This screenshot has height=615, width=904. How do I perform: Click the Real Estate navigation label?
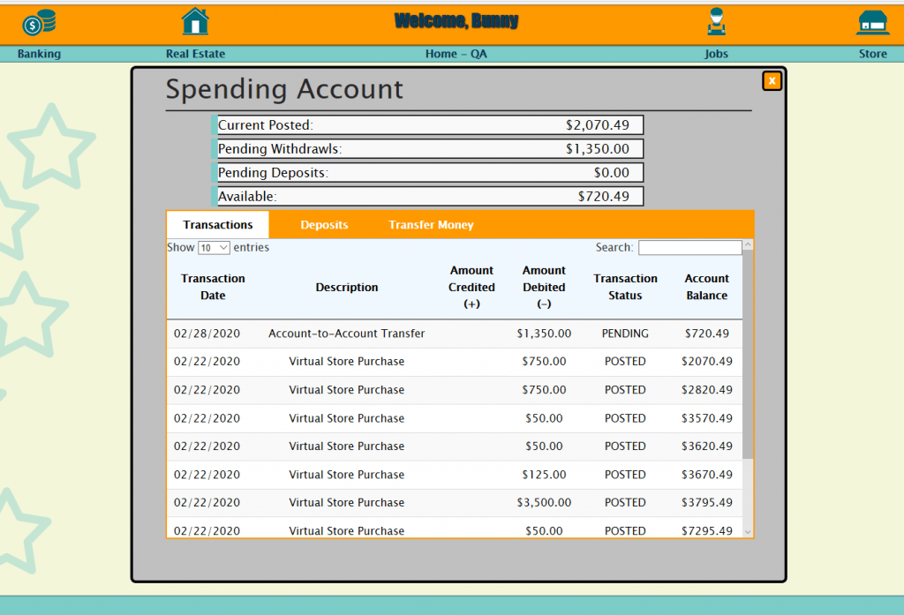coord(195,53)
